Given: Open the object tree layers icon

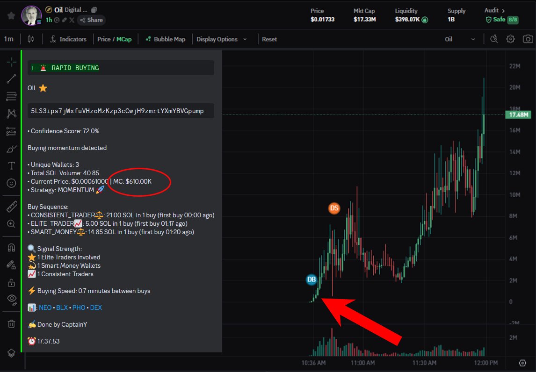Looking at the screenshot, I should [x=11, y=353].
